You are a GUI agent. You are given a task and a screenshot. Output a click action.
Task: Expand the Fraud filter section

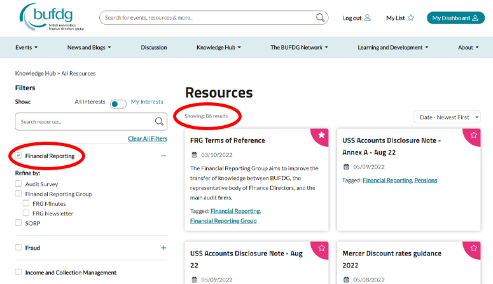point(163,248)
